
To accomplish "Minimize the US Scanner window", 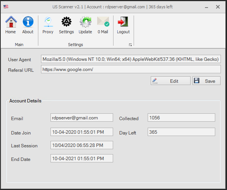I will 207,7.
